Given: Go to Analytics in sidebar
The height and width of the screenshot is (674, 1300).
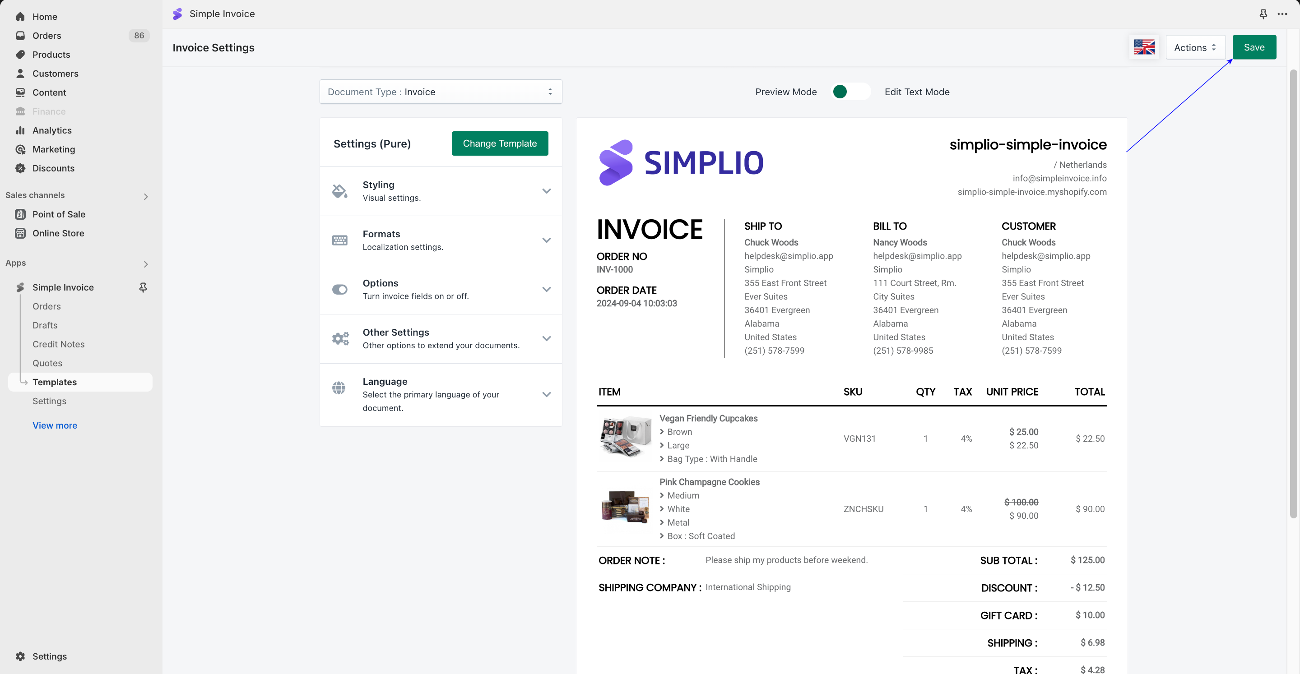Looking at the screenshot, I should coord(51,130).
